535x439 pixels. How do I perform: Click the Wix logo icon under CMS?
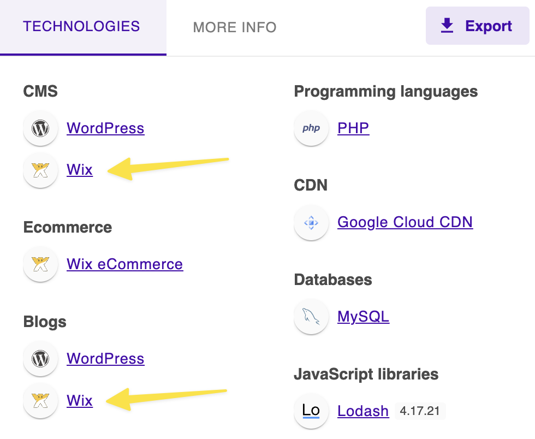[40, 170]
